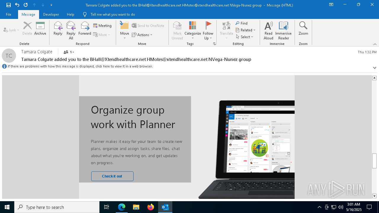Click Send to OneNote
The image size is (379, 213).
148,26
